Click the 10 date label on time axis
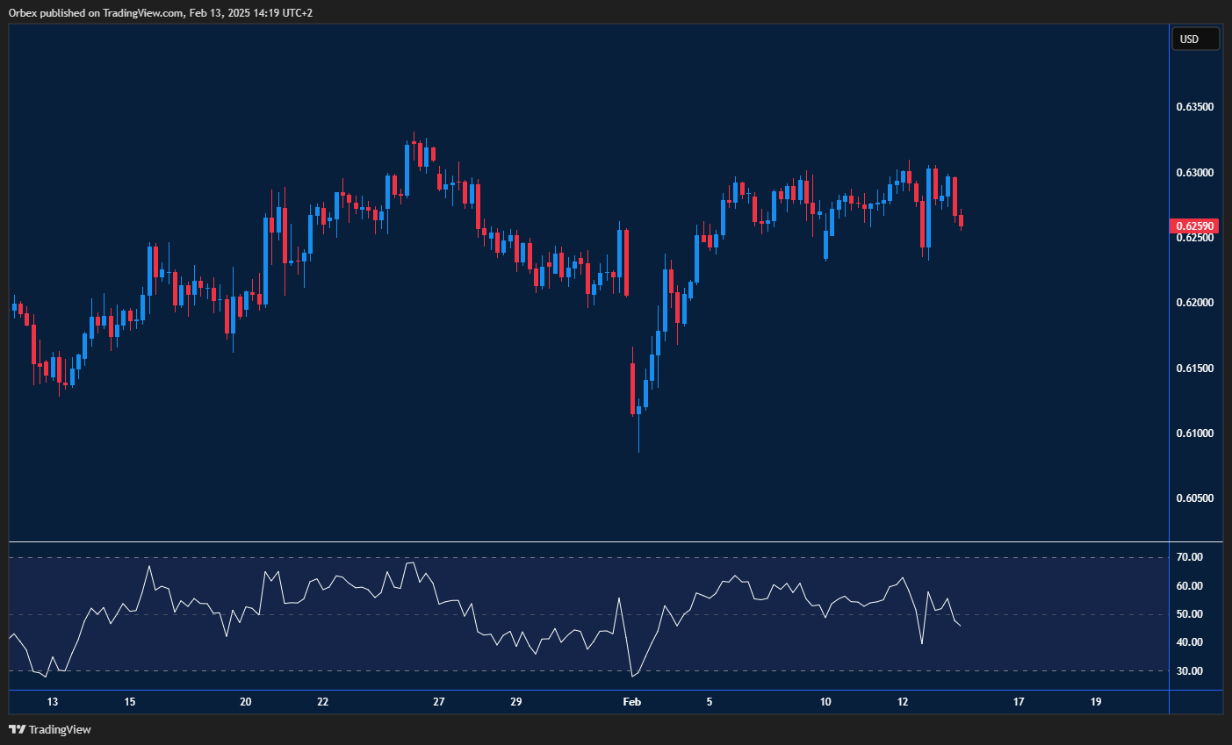This screenshot has width=1232, height=745. (825, 702)
